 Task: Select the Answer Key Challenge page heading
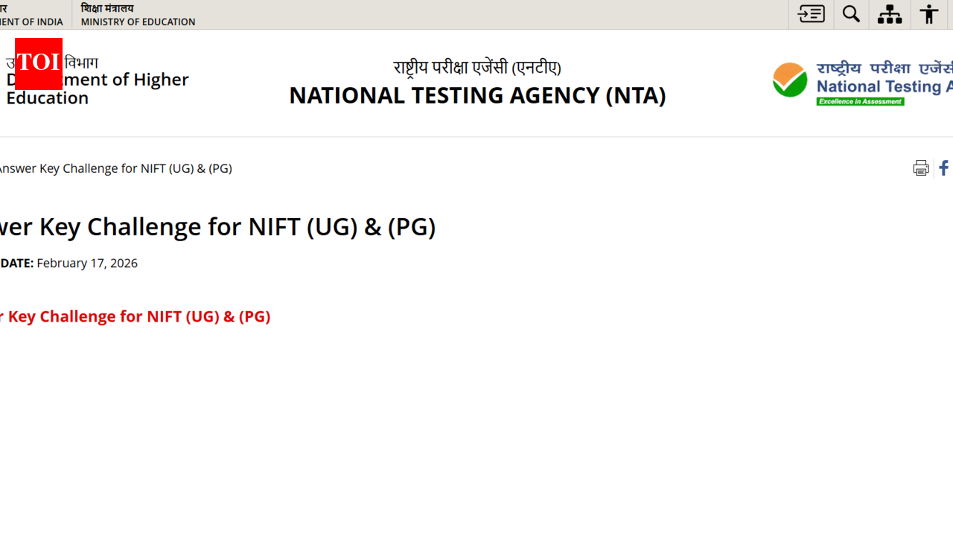click(x=216, y=226)
